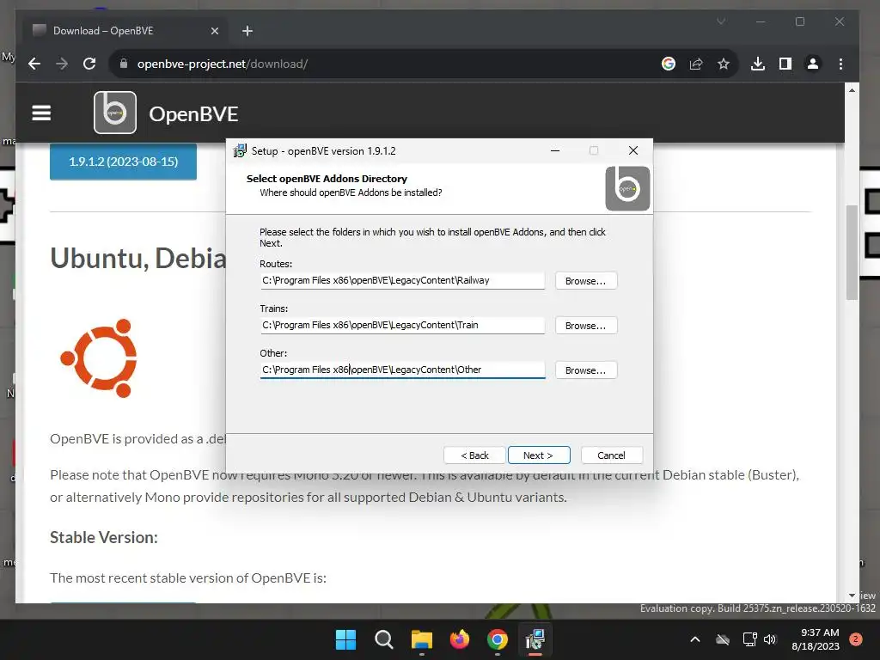Click the page scrollbar thumb

[852, 253]
